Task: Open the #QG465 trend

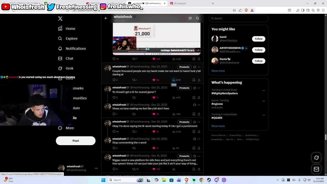Action: [217, 118]
